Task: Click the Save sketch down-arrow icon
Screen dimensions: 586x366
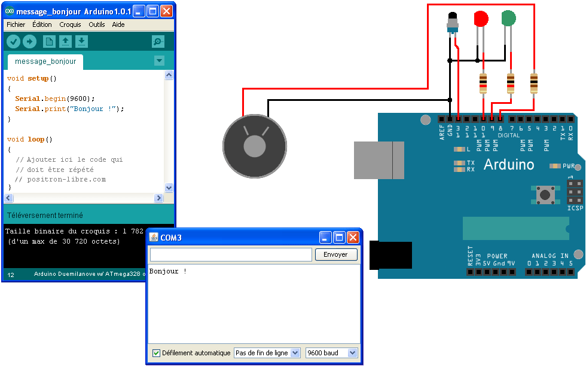Action: [82, 41]
